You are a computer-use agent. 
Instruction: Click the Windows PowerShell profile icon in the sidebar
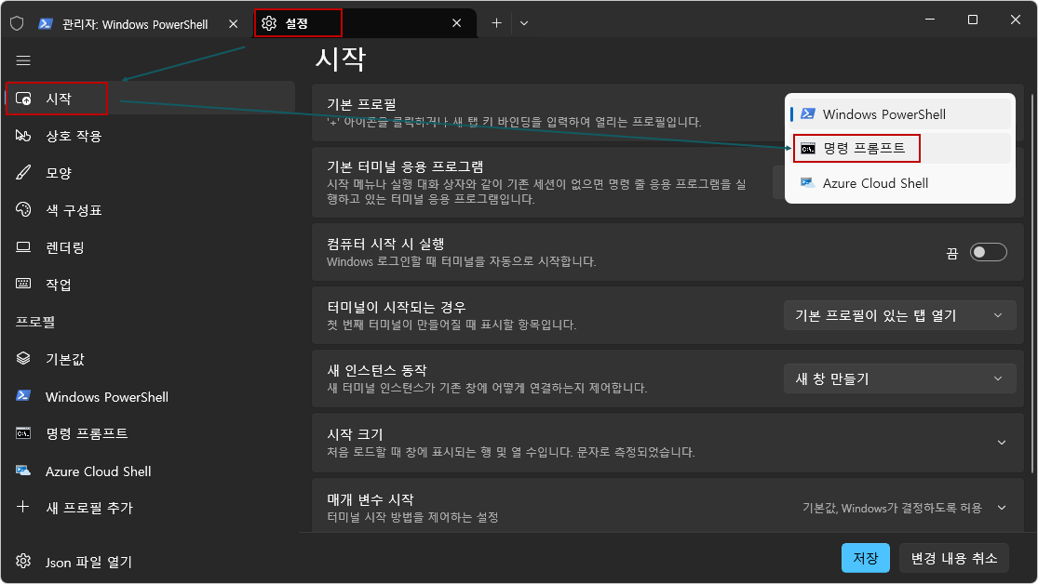tap(23, 395)
